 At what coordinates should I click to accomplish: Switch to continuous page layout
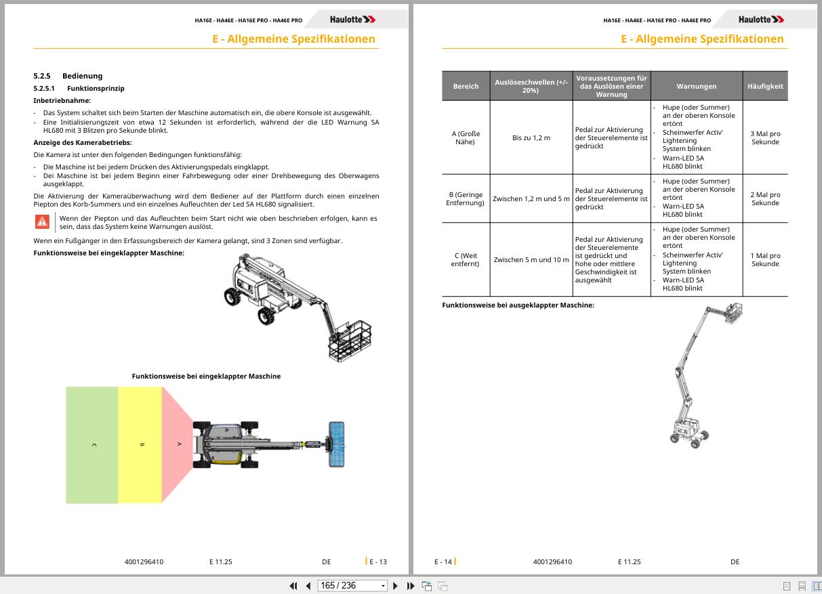pos(802,587)
